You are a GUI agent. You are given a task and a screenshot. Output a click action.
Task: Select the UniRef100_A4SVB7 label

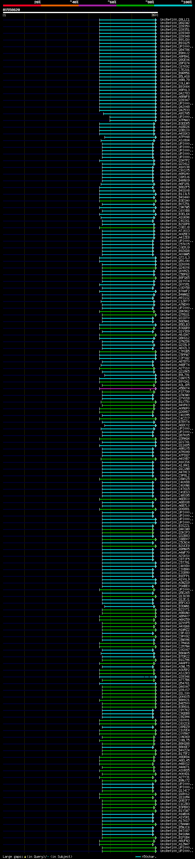[x=175, y=459]
